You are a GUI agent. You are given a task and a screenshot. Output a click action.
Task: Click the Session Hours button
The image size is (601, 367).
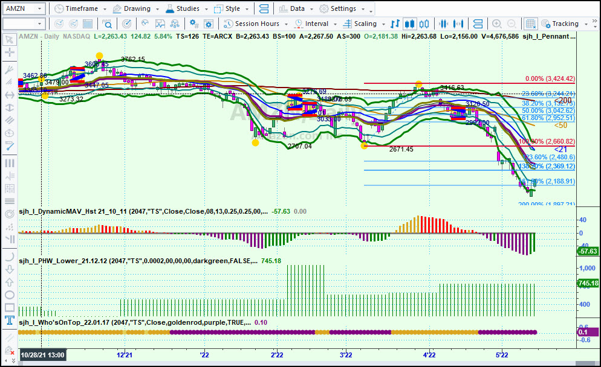click(252, 24)
